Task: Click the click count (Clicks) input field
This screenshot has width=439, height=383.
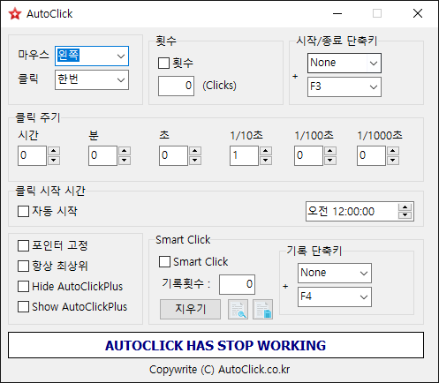Action: 176,86
